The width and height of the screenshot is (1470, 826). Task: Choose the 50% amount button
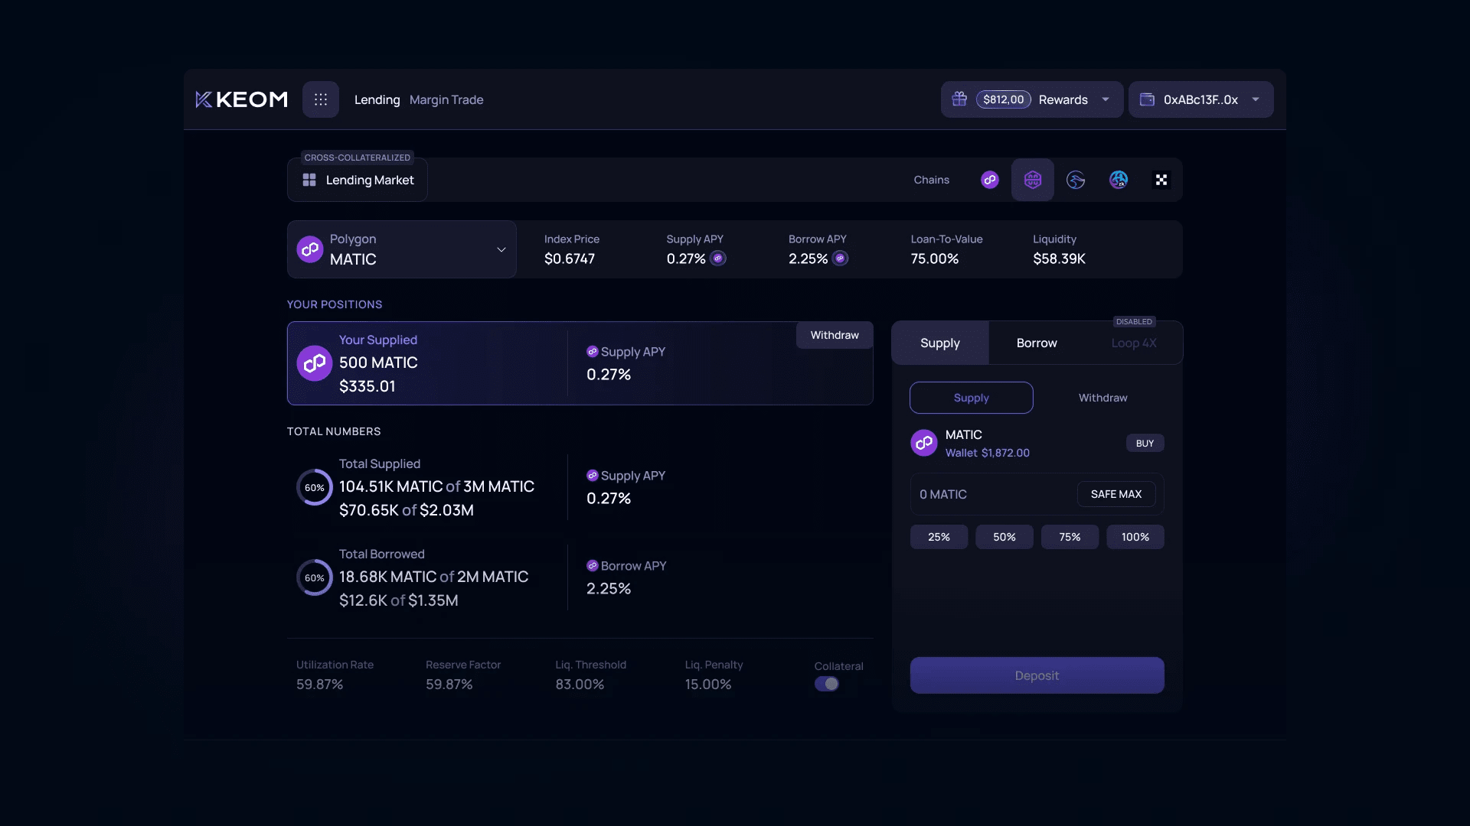point(1004,537)
